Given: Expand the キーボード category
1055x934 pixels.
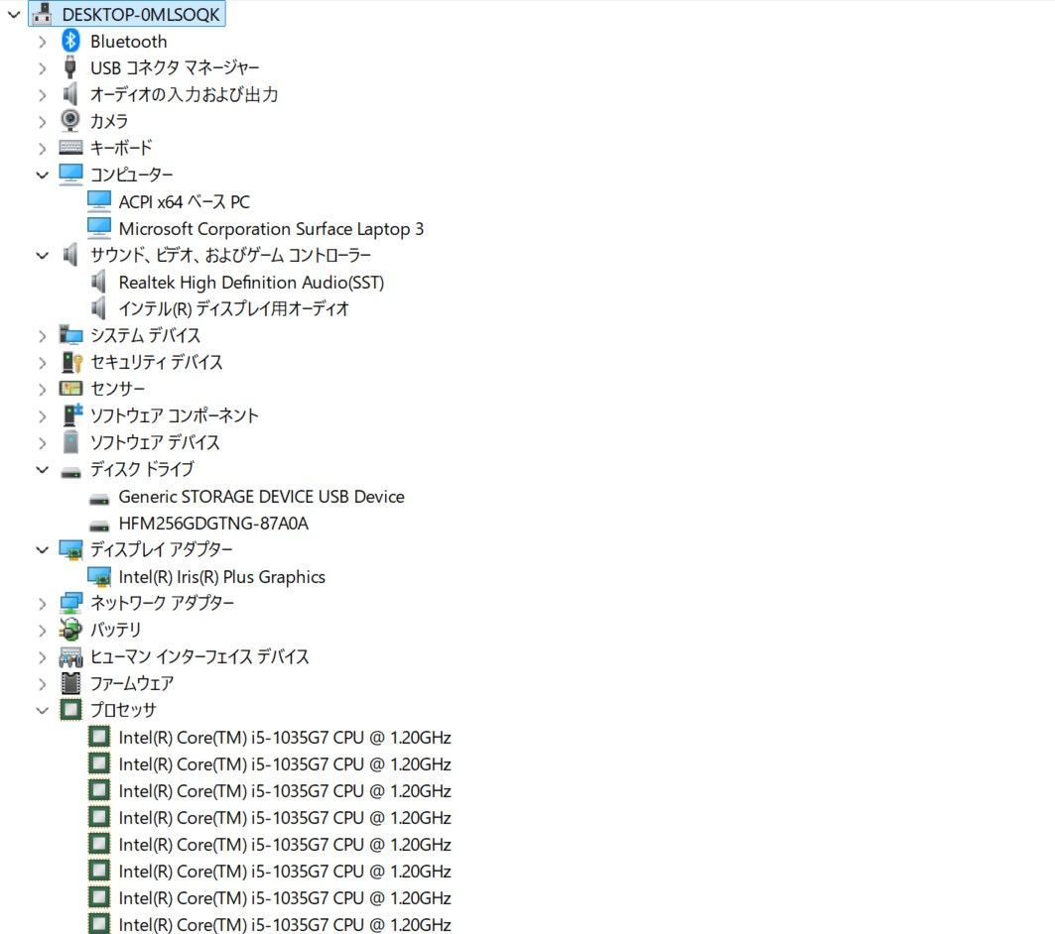Looking at the screenshot, I should click(43, 148).
